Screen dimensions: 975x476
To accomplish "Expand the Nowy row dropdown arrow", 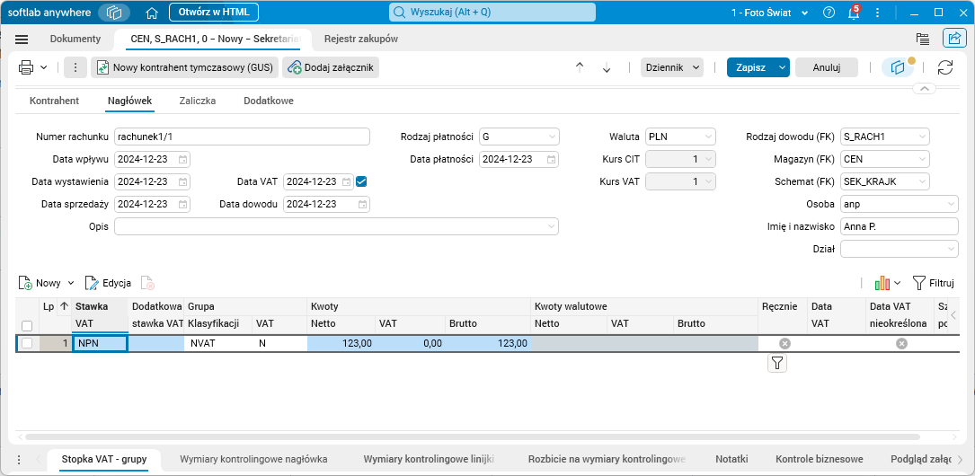I will coord(70,284).
